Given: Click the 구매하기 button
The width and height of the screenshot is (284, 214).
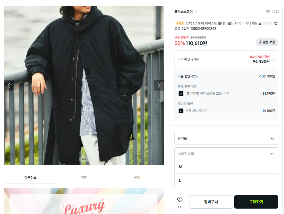Looking at the screenshot, I should (256, 202).
